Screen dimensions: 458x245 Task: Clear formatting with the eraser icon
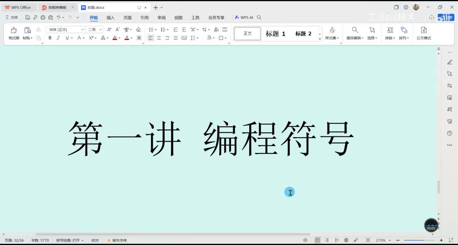pos(138,30)
